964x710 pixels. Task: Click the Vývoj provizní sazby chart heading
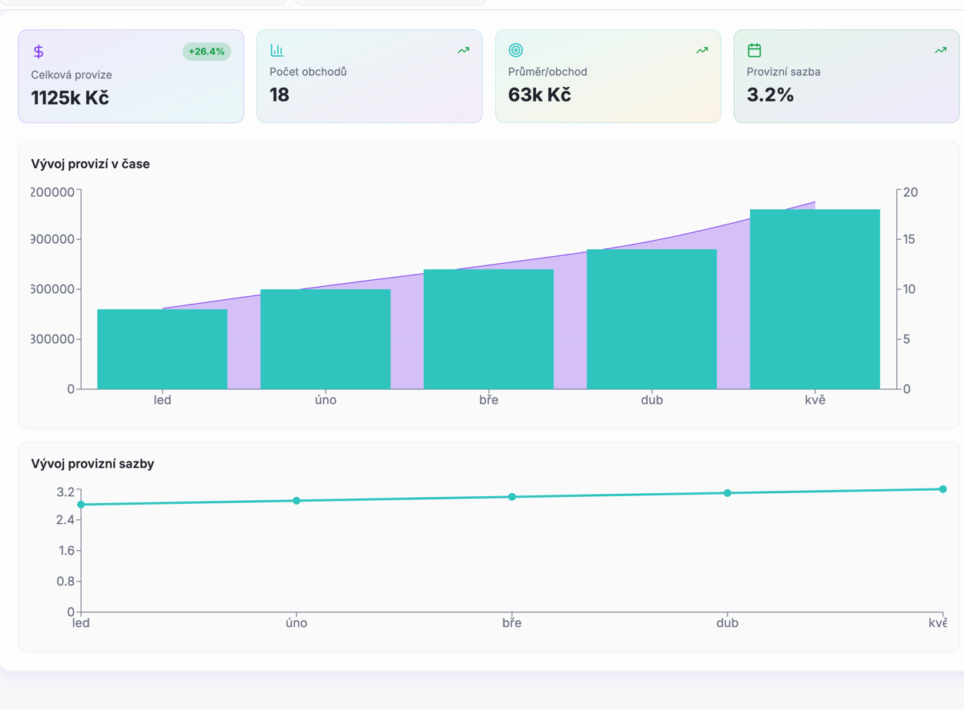[x=92, y=464]
